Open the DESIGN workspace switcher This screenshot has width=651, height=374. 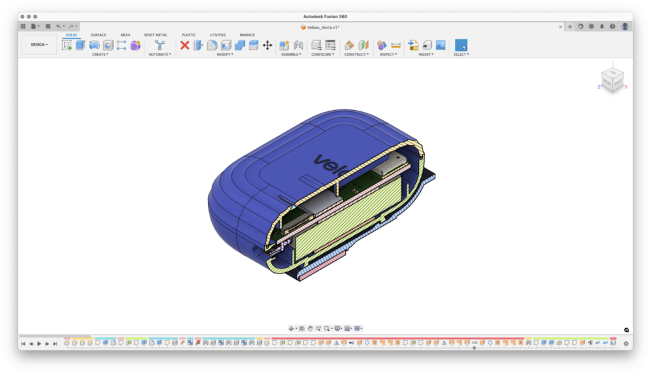[38, 45]
